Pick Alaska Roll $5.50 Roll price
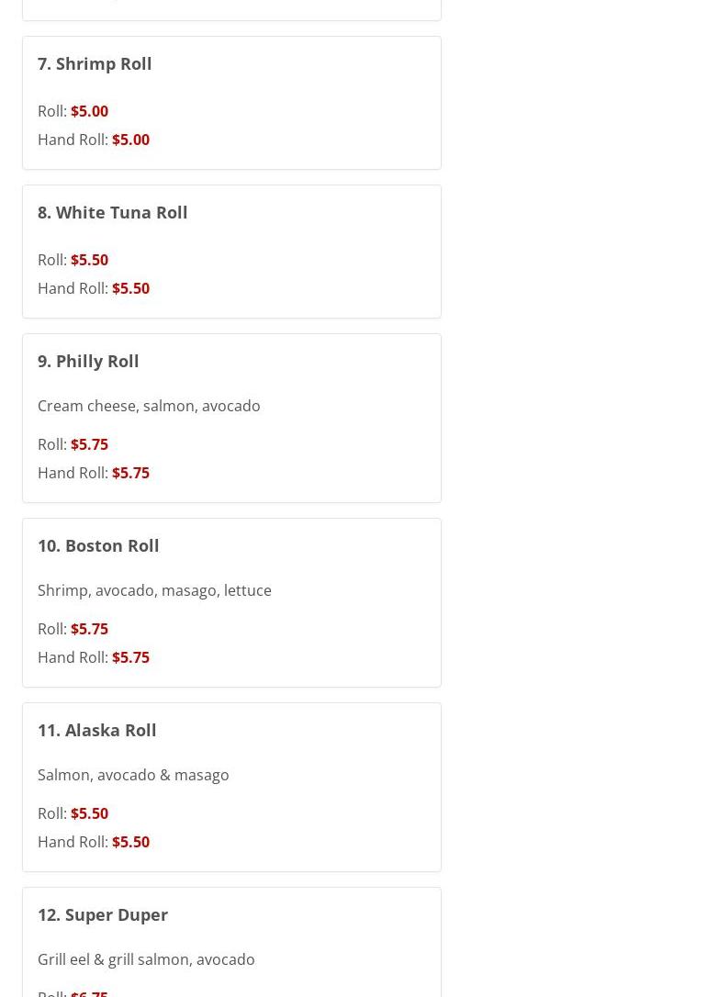 point(89,813)
